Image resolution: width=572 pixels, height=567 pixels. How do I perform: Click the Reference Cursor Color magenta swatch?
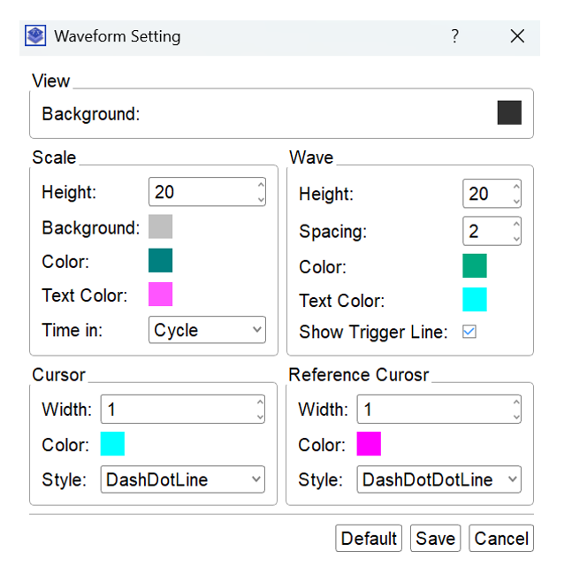point(369,444)
